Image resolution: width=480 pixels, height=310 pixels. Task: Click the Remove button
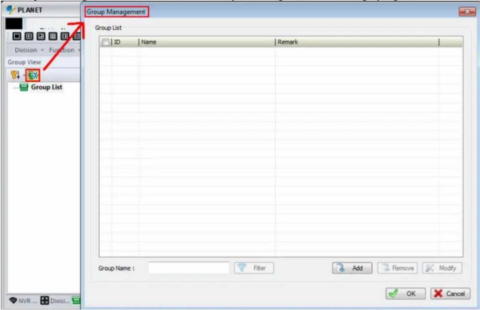click(x=398, y=268)
